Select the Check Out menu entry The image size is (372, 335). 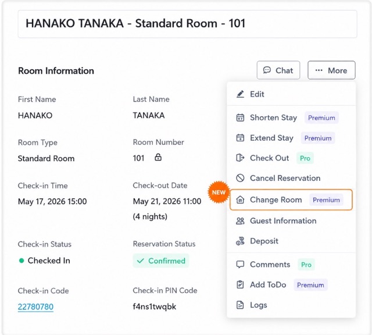291,158
